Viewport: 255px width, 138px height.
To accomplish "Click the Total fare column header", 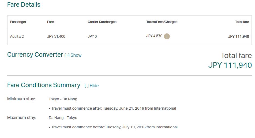I will coord(242,22).
